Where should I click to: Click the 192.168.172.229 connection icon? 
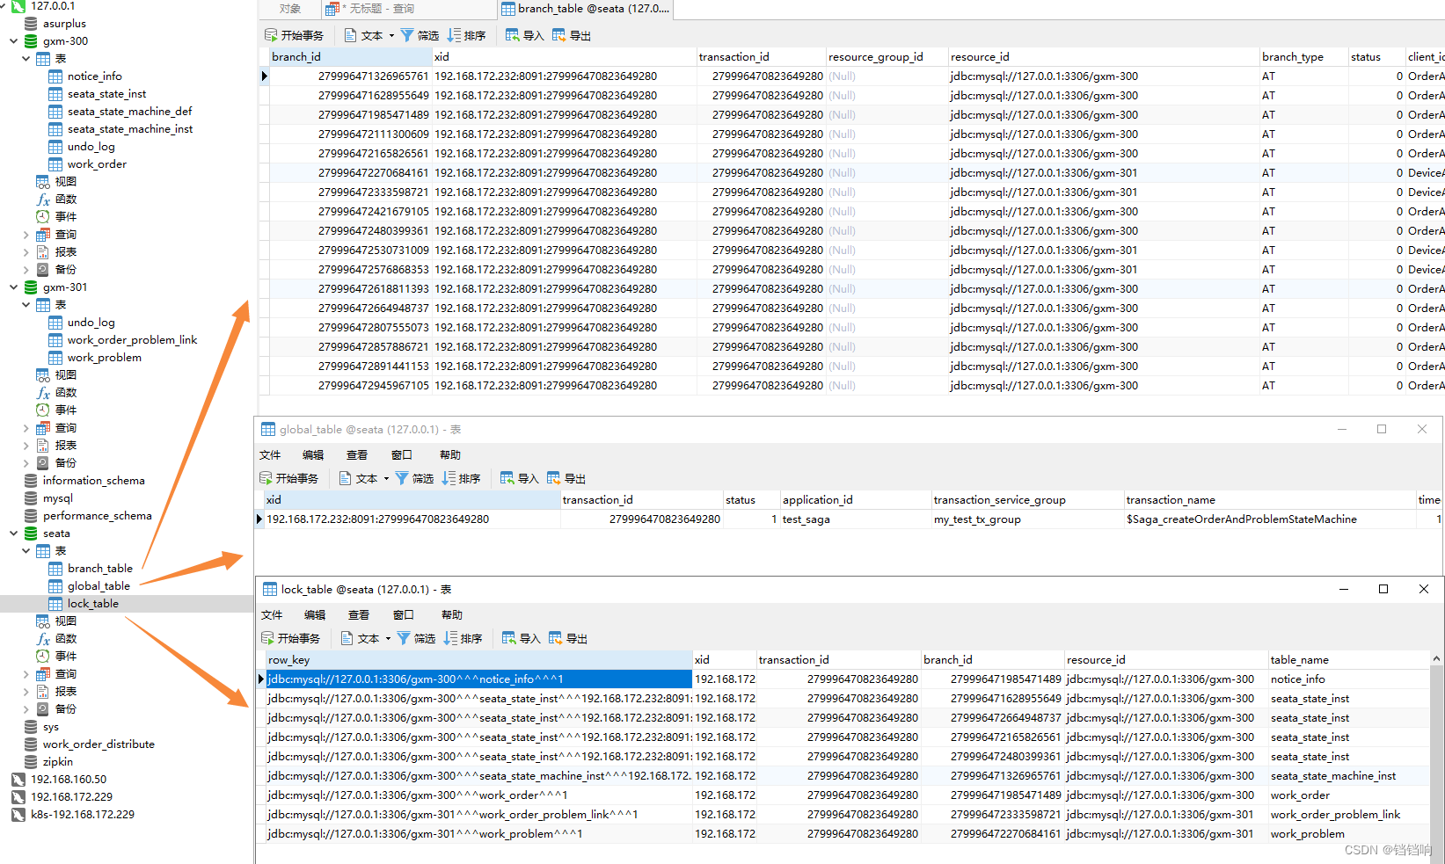[x=18, y=797]
